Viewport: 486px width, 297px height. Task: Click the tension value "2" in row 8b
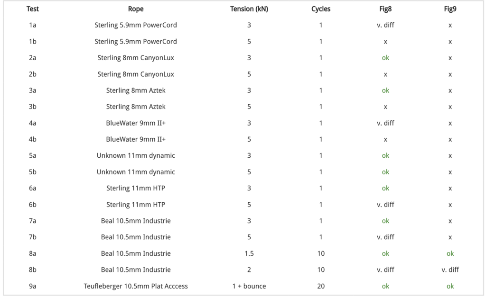(x=249, y=270)
